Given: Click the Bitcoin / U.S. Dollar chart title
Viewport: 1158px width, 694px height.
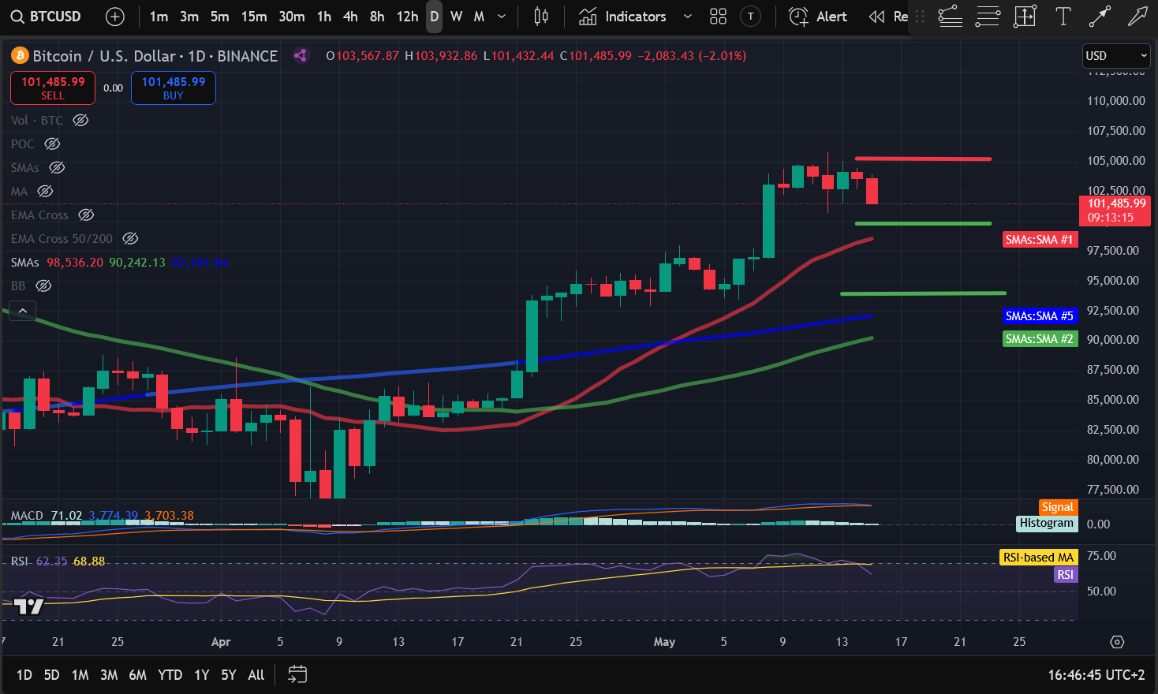Looking at the screenshot, I should (104, 56).
